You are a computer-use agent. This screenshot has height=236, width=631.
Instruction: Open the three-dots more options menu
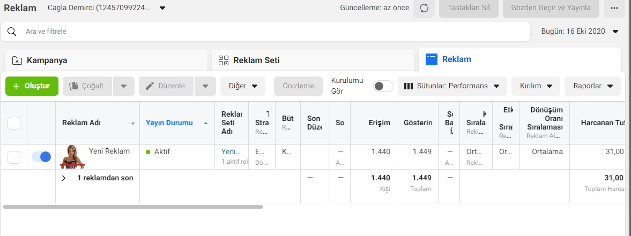(614, 8)
